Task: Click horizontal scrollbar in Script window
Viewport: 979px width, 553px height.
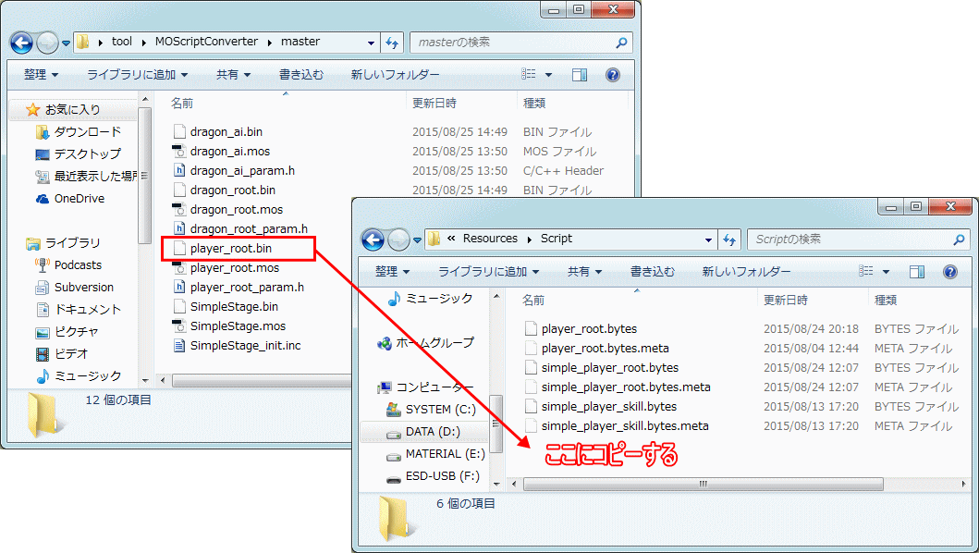Action: tap(703, 485)
